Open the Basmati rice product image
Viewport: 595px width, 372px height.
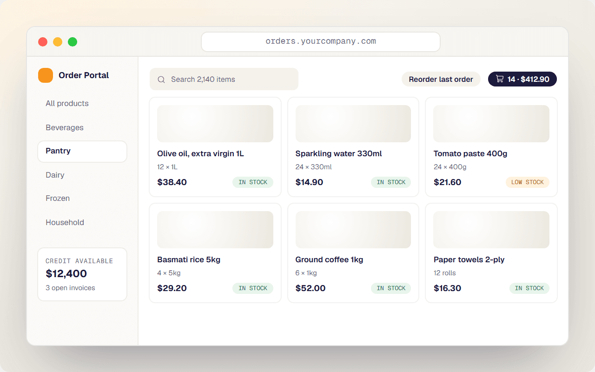click(x=215, y=230)
